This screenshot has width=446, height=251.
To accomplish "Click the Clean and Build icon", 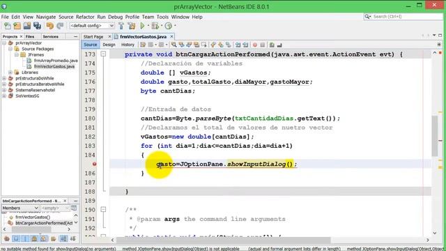I will (x=132, y=26).
